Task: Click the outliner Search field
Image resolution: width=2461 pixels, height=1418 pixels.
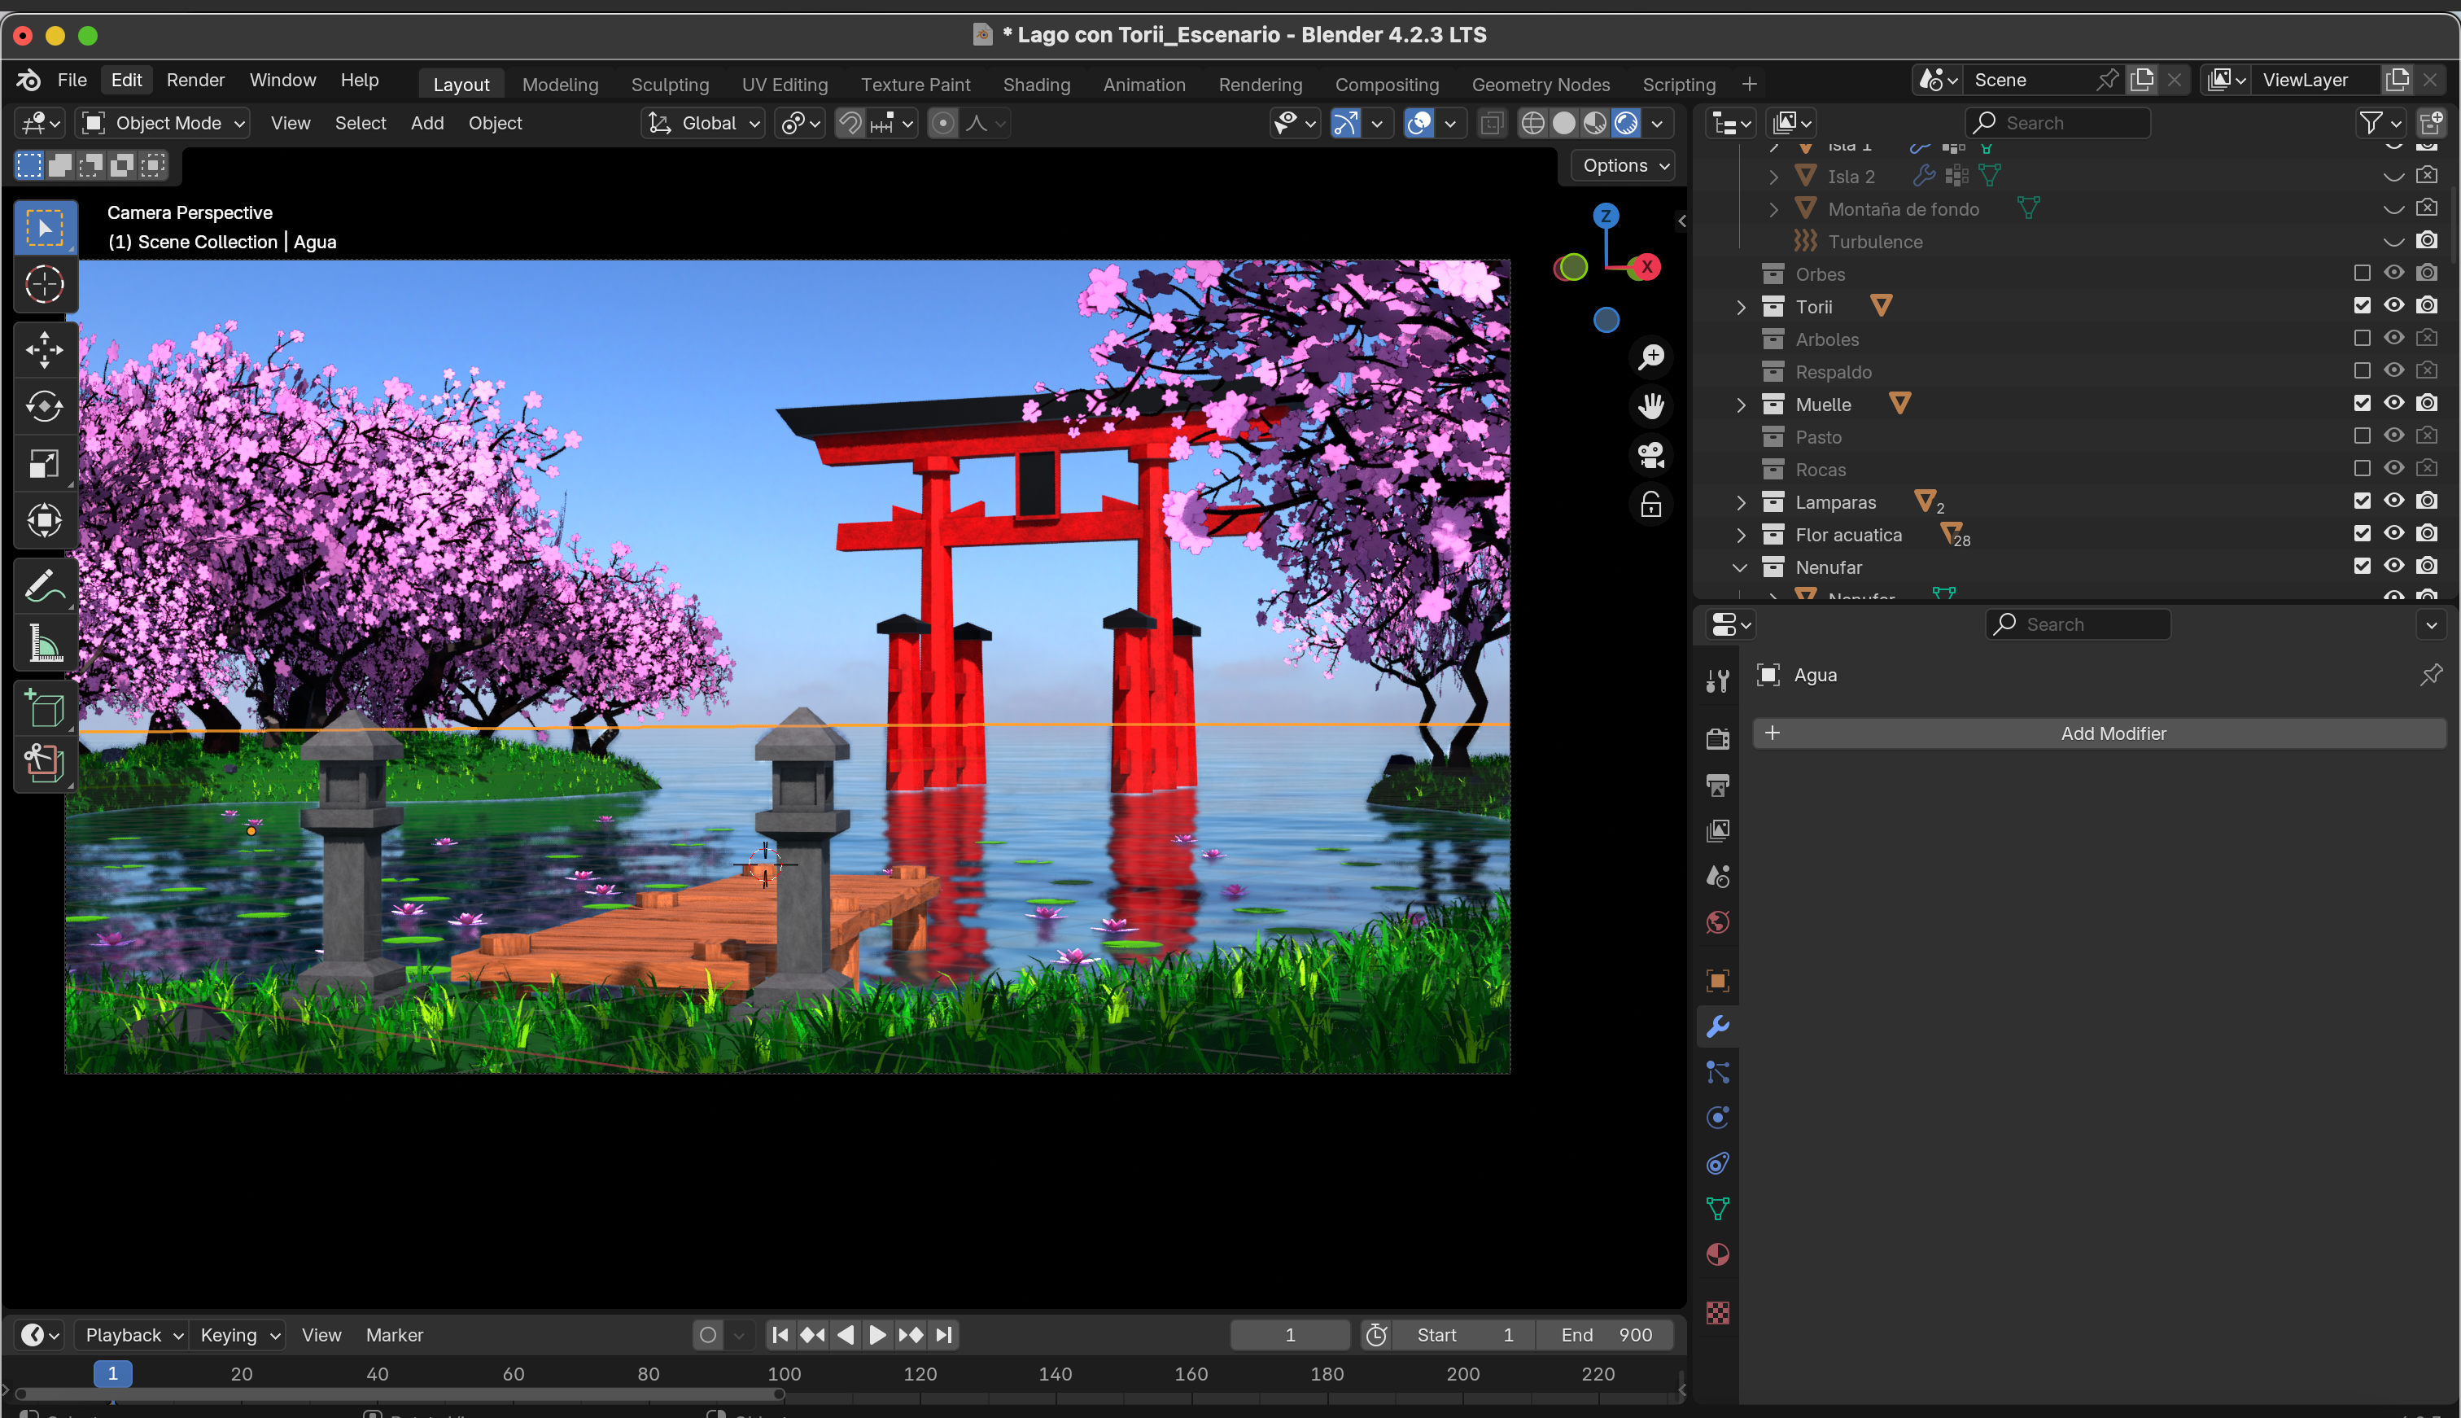Action: [2057, 123]
